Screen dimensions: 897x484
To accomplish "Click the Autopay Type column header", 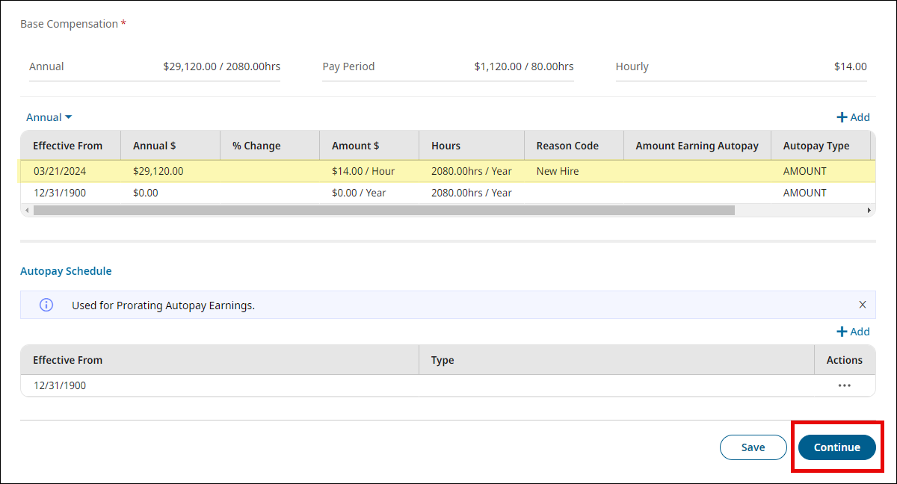I will point(816,146).
